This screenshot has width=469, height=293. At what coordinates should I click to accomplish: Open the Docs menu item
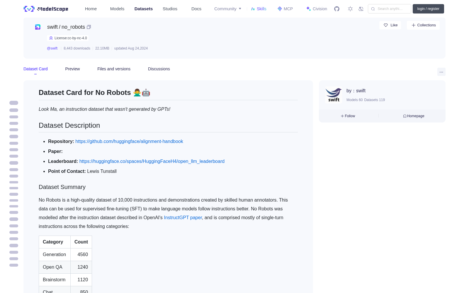pos(196,9)
